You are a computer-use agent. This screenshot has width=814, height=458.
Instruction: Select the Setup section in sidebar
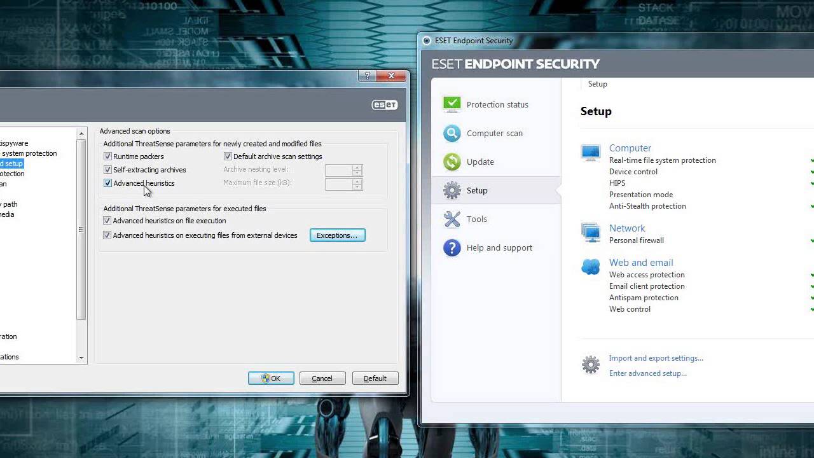tap(497, 190)
